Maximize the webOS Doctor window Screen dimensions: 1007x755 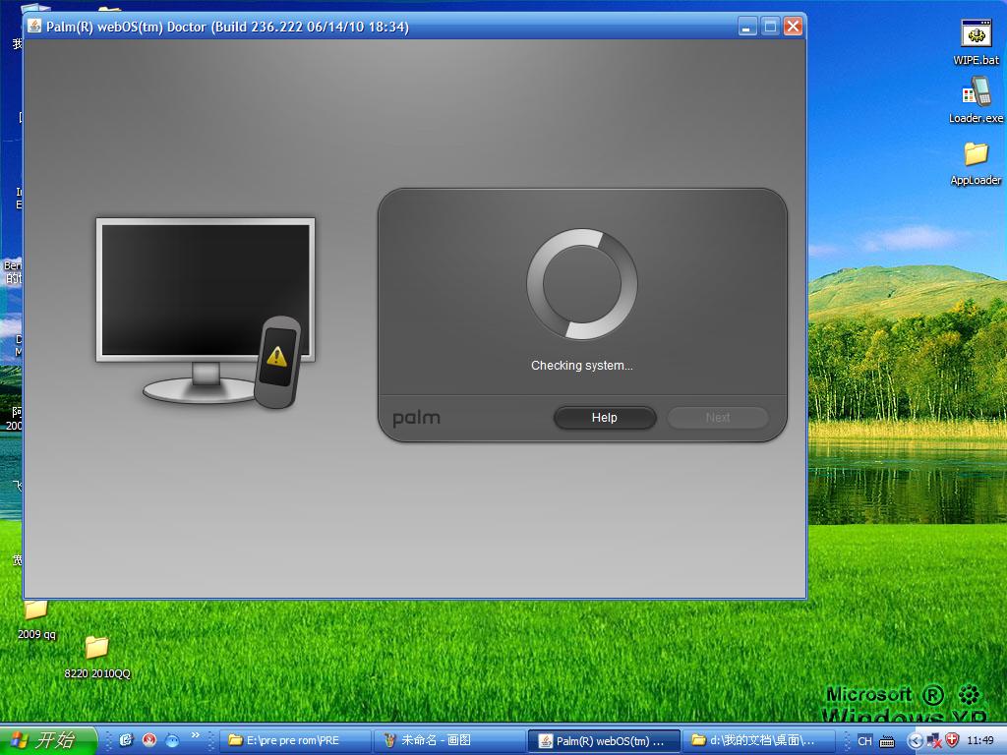click(x=770, y=27)
